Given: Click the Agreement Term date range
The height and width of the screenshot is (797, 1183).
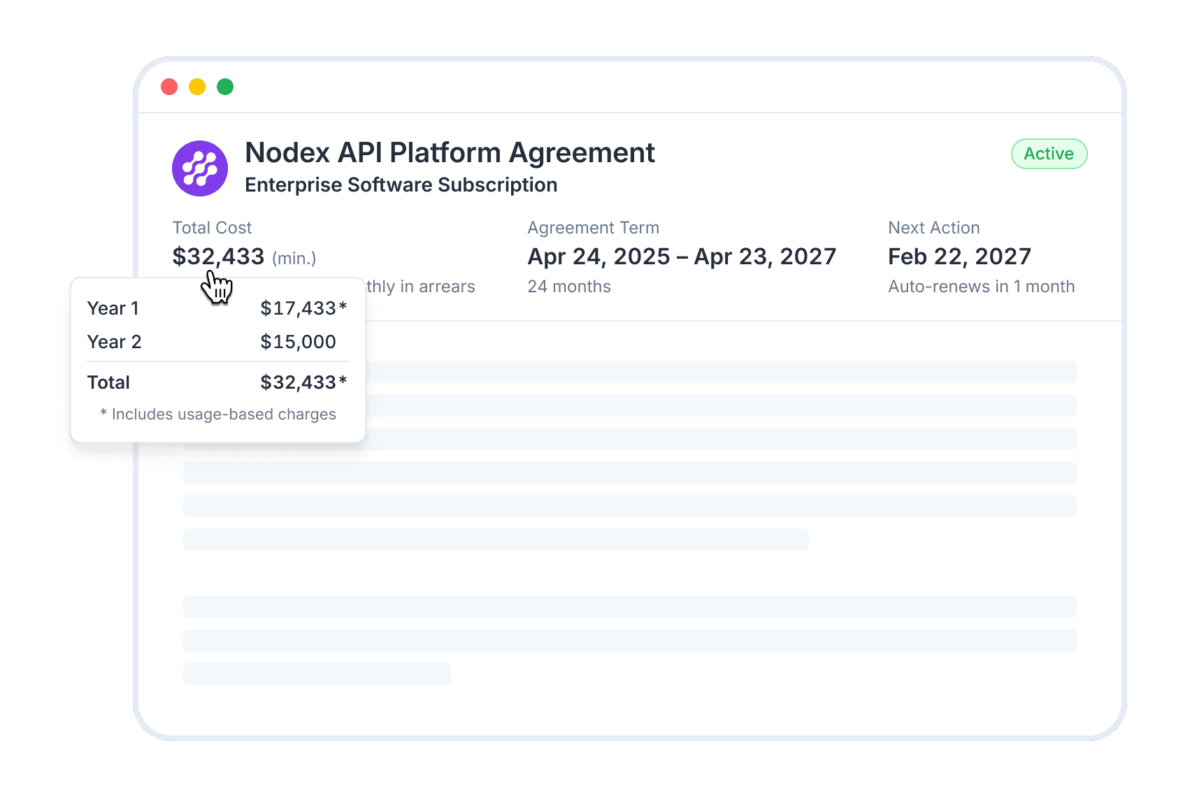Looking at the screenshot, I should point(682,257).
